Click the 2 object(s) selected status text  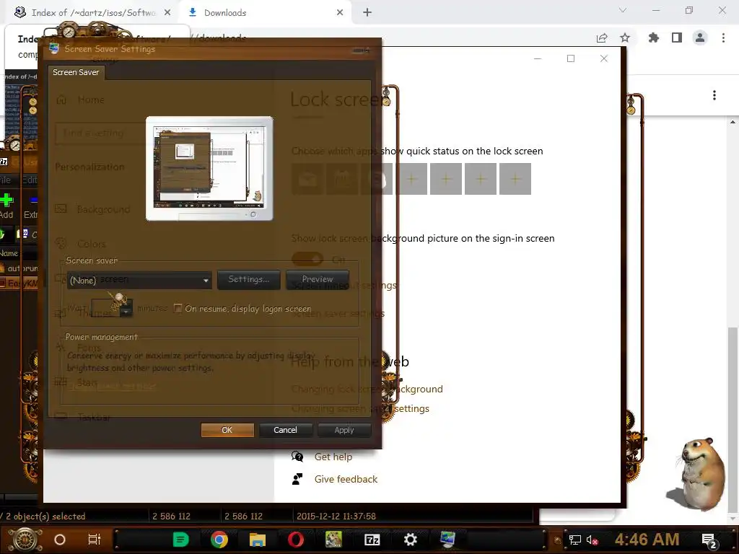point(45,516)
